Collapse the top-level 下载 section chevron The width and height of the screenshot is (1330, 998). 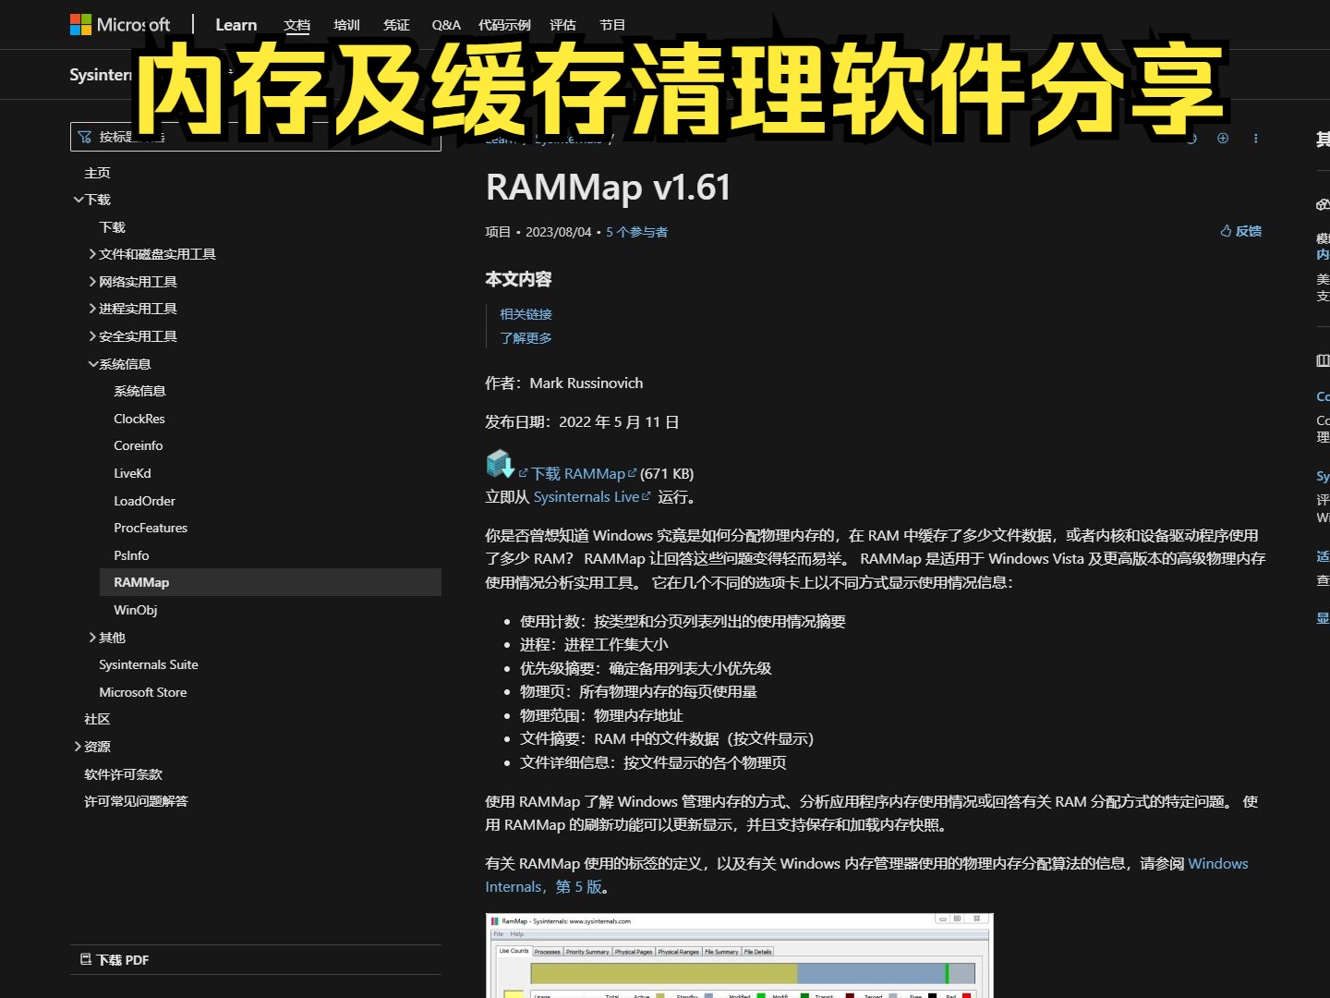79,200
